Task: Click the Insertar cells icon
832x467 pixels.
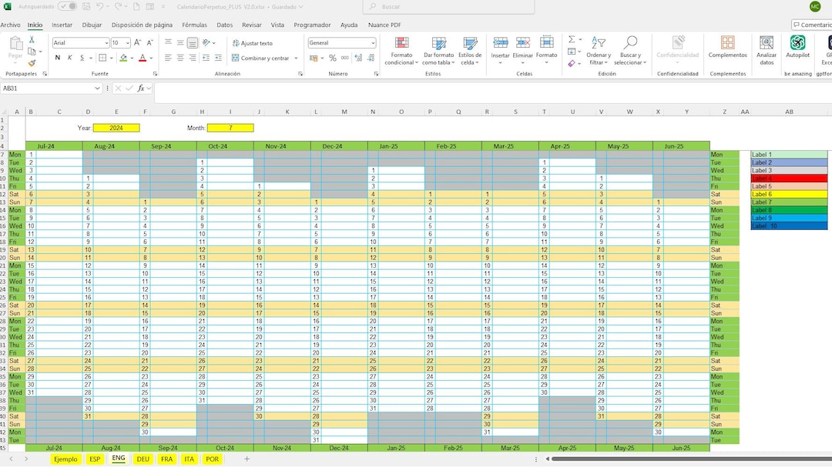Action: (501, 43)
